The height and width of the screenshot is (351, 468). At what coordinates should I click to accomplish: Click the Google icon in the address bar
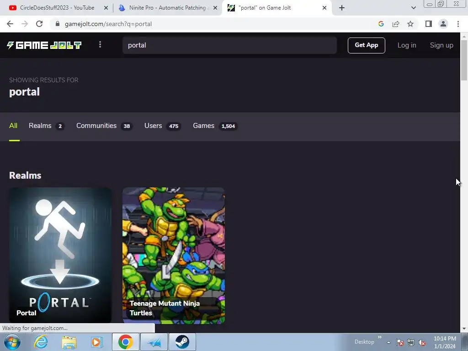tap(381, 24)
